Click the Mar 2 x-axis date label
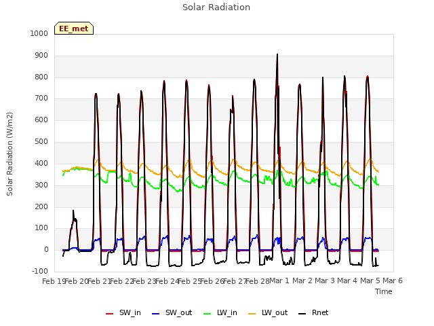Screen dimensions: 434x326 coord(302,280)
